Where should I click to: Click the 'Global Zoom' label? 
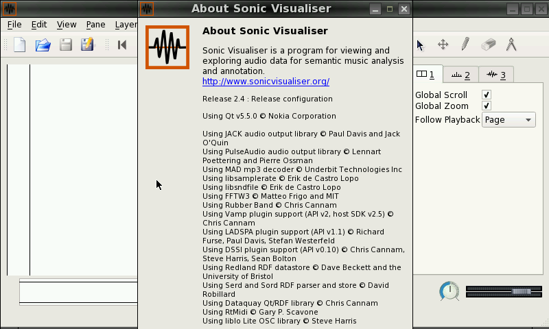442,106
